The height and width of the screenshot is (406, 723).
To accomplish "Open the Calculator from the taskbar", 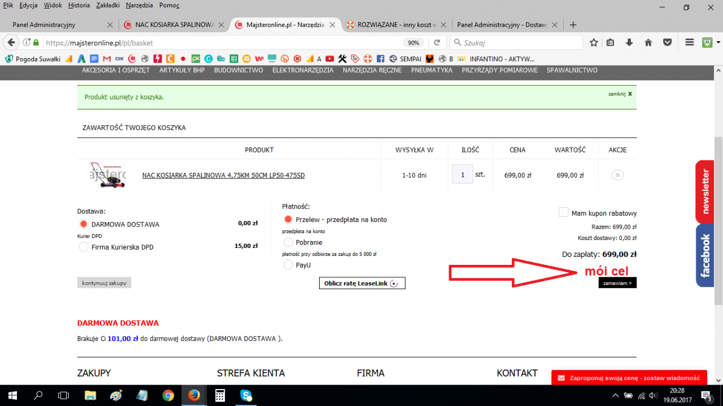I will pos(220,395).
